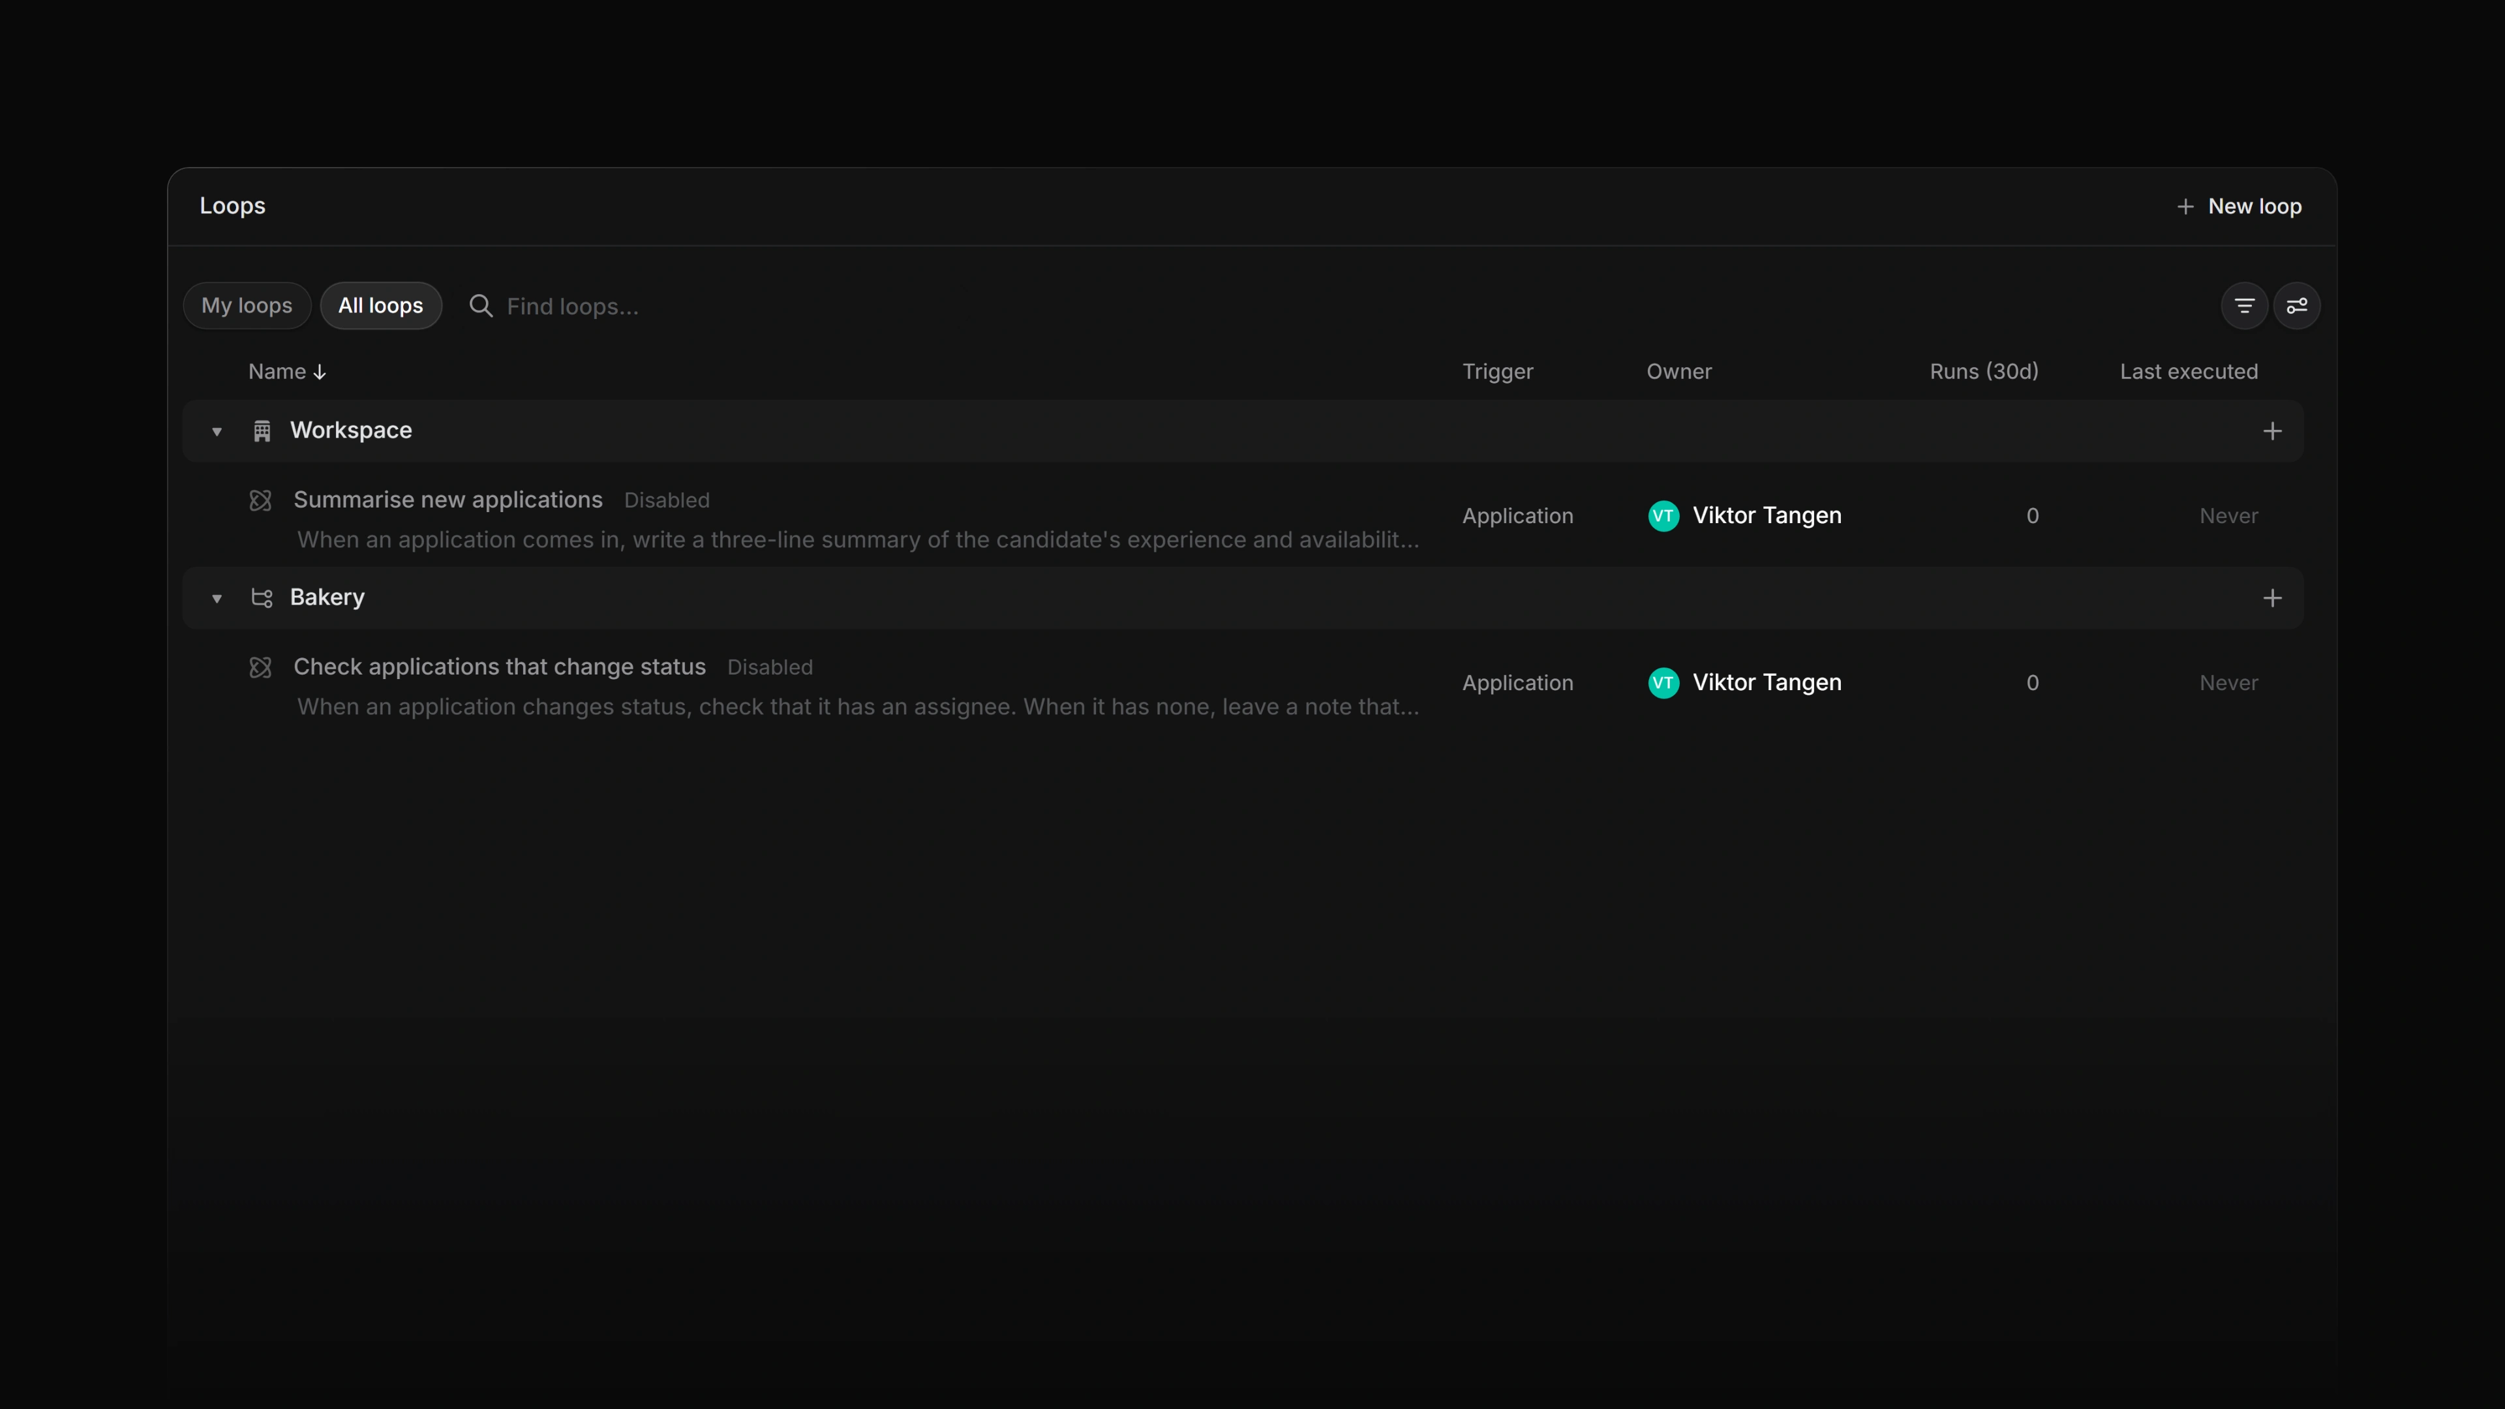Click the VT avatar in the Check applications row
The image size is (2505, 1409).
pos(1663,682)
